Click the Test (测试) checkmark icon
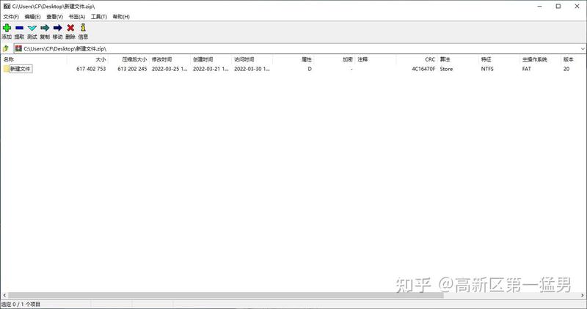Image resolution: width=587 pixels, height=309 pixels. [x=32, y=28]
